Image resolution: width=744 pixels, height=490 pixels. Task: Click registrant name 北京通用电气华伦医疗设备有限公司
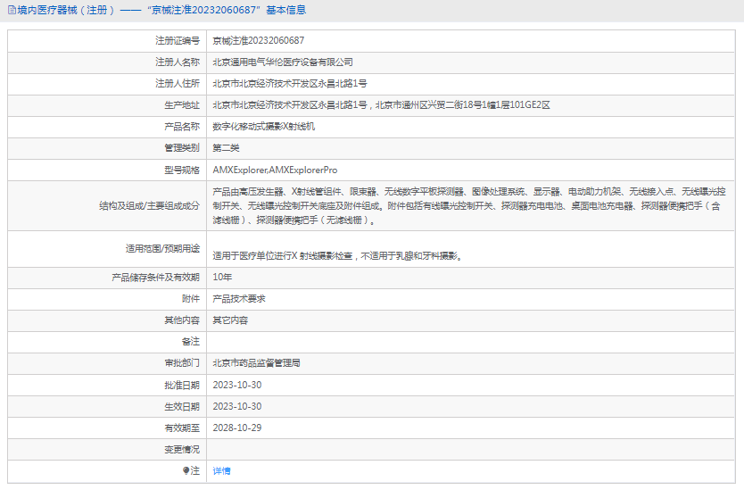[x=282, y=62]
